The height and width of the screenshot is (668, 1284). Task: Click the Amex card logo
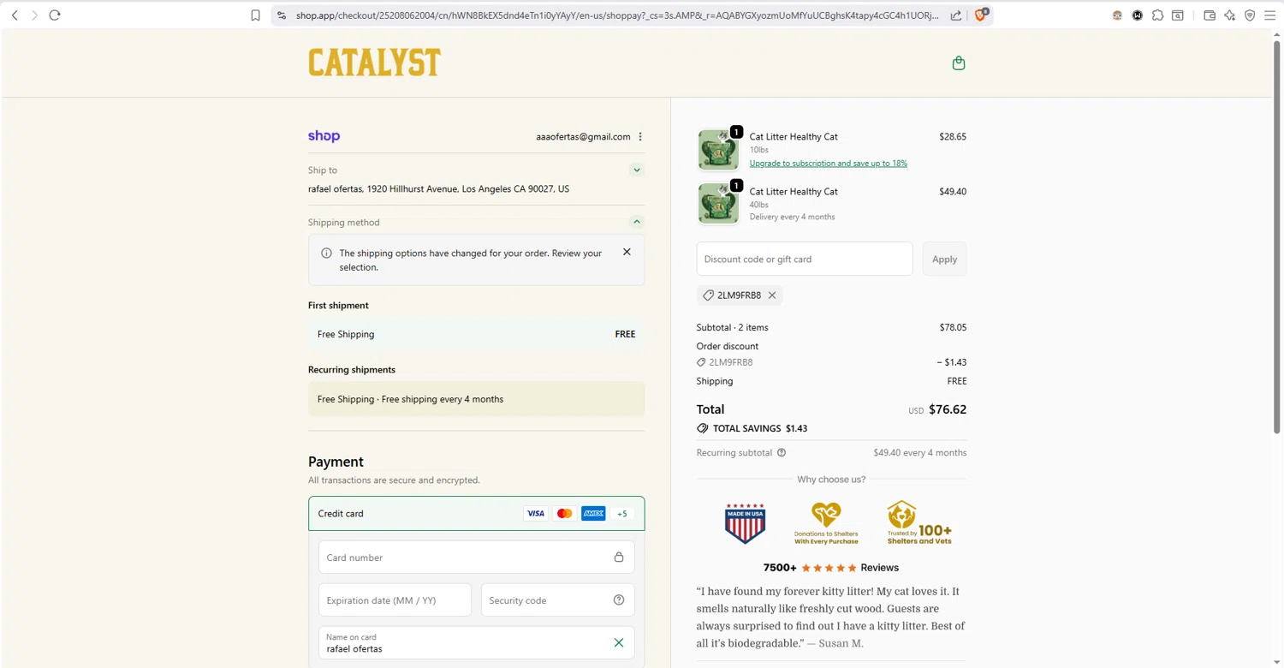coord(593,514)
